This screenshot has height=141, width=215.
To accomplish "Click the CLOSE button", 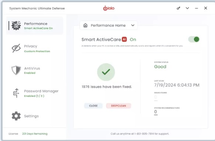I will (x=93, y=106).
